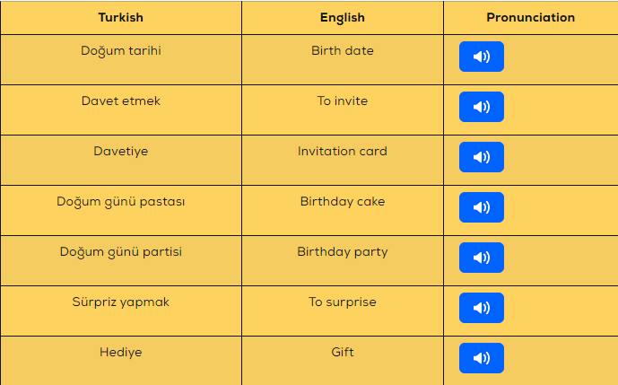Screen dimensions: 618x385
Task: Play pronunciation audio for Davet etmek
Action: click(482, 107)
